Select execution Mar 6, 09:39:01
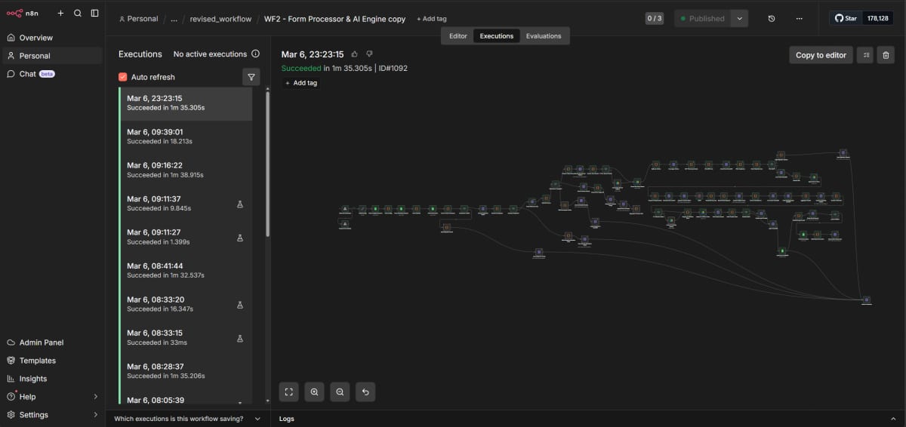The width and height of the screenshot is (906, 427). point(186,137)
